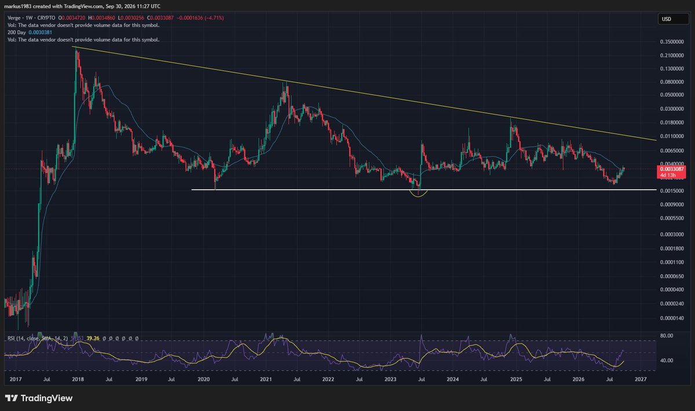The width and height of the screenshot is (695, 411).
Task: Click the 2027 label on time axis
Action: point(641,380)
